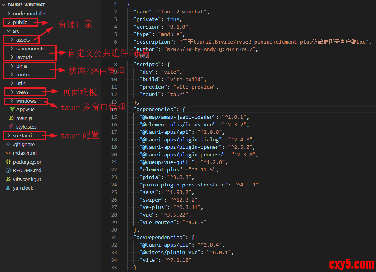Expand the layouts folder chevron
The image size is (376, 272).
point(12,57)
